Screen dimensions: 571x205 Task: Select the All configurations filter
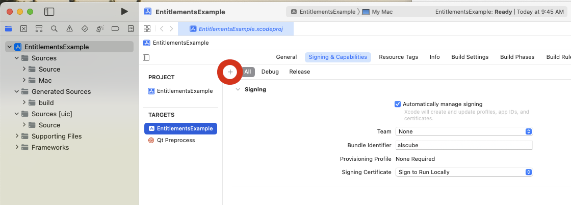[248, 72]
